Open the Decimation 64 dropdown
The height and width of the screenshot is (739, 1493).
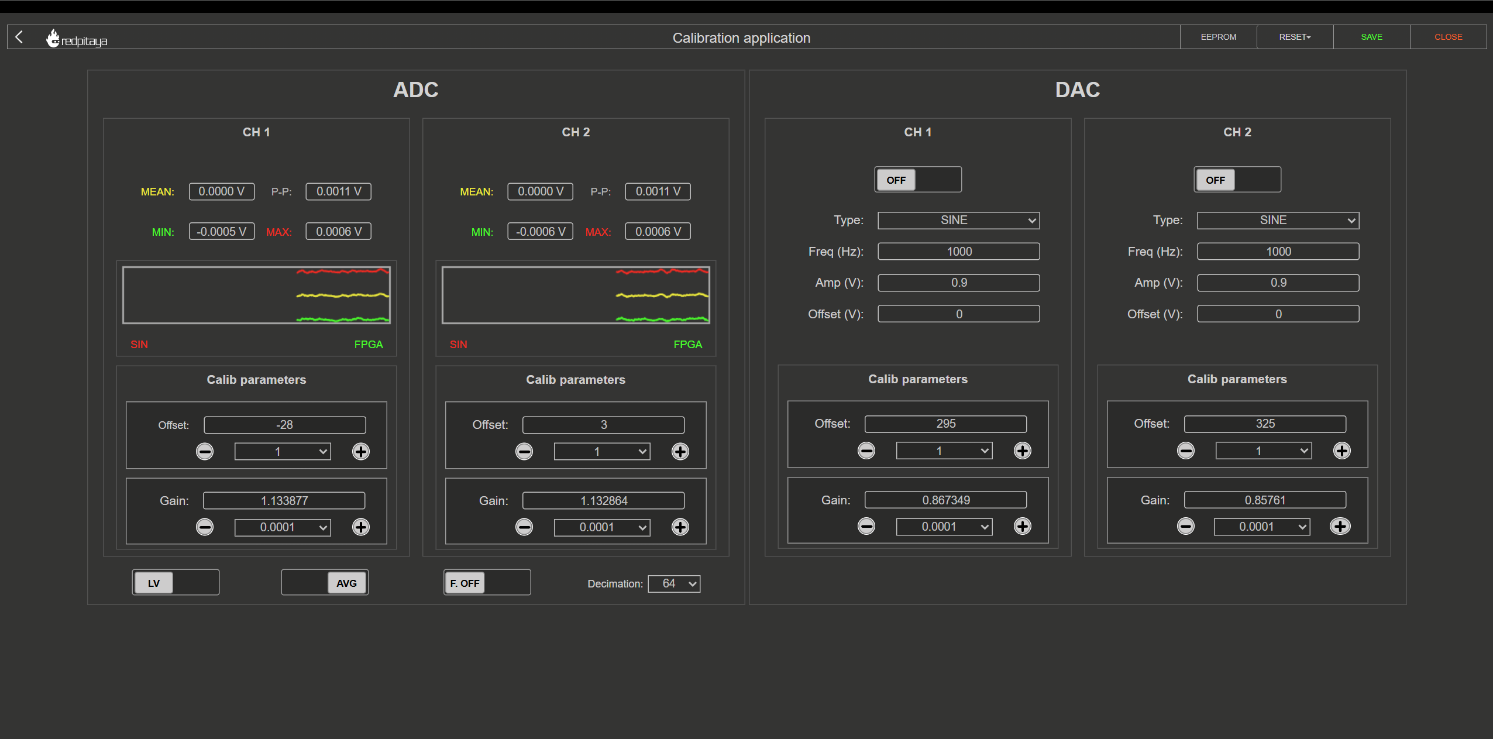pyautogui.click(x=674, y=584)
